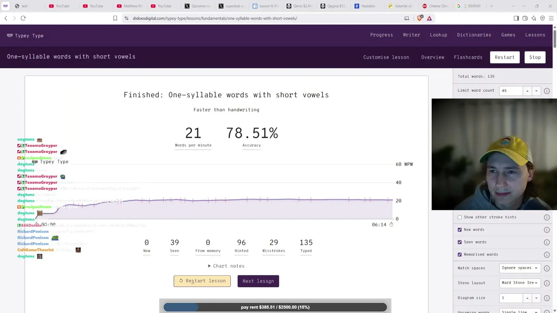Viewport: 557px width, 313px height.
Task: Uncheck the New words checkbox
Action: click(460, 230)
